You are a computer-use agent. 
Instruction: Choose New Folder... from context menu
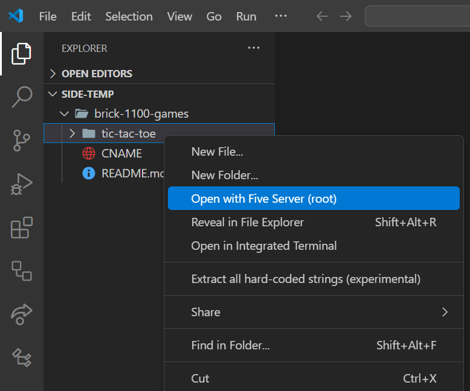pyautogui.click(x=314, y=175)
